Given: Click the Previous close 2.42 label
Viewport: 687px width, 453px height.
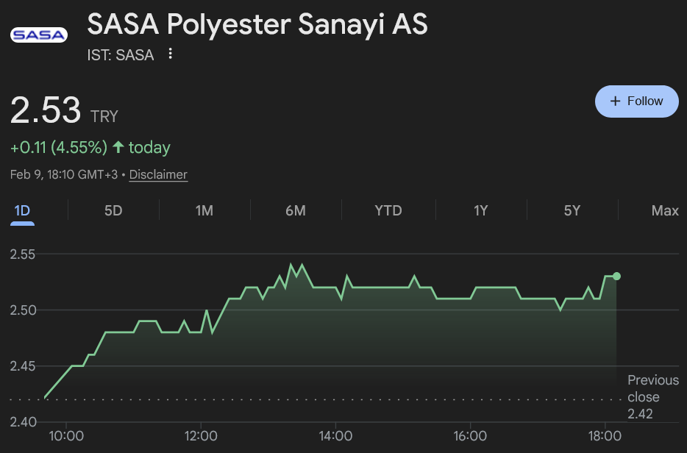Looking at the screenshot, I should tap(652, 397).
